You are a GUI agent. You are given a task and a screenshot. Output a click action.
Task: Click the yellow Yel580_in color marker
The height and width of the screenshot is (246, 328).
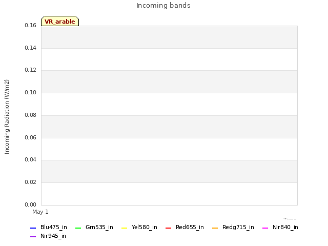pos(124,228)
